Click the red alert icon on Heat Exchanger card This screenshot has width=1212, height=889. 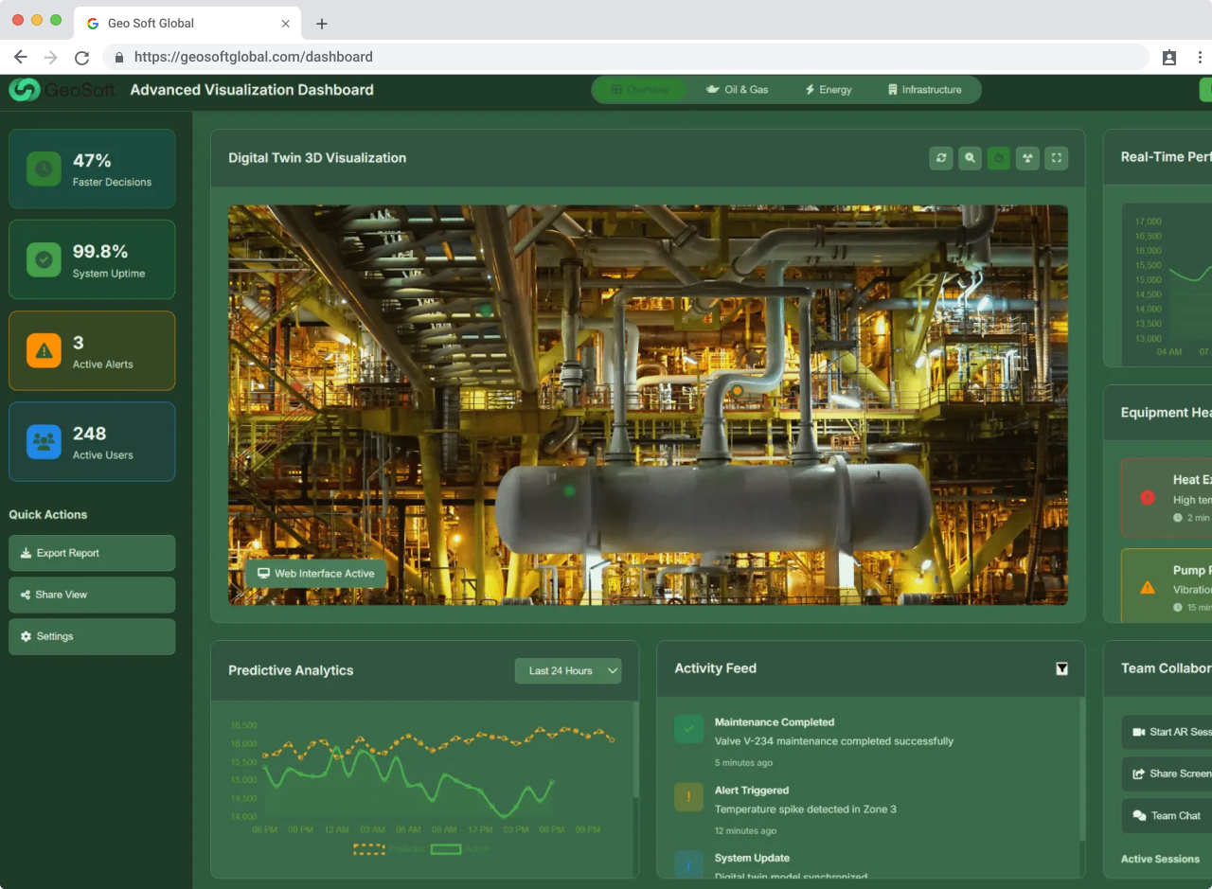[1148, 497]
